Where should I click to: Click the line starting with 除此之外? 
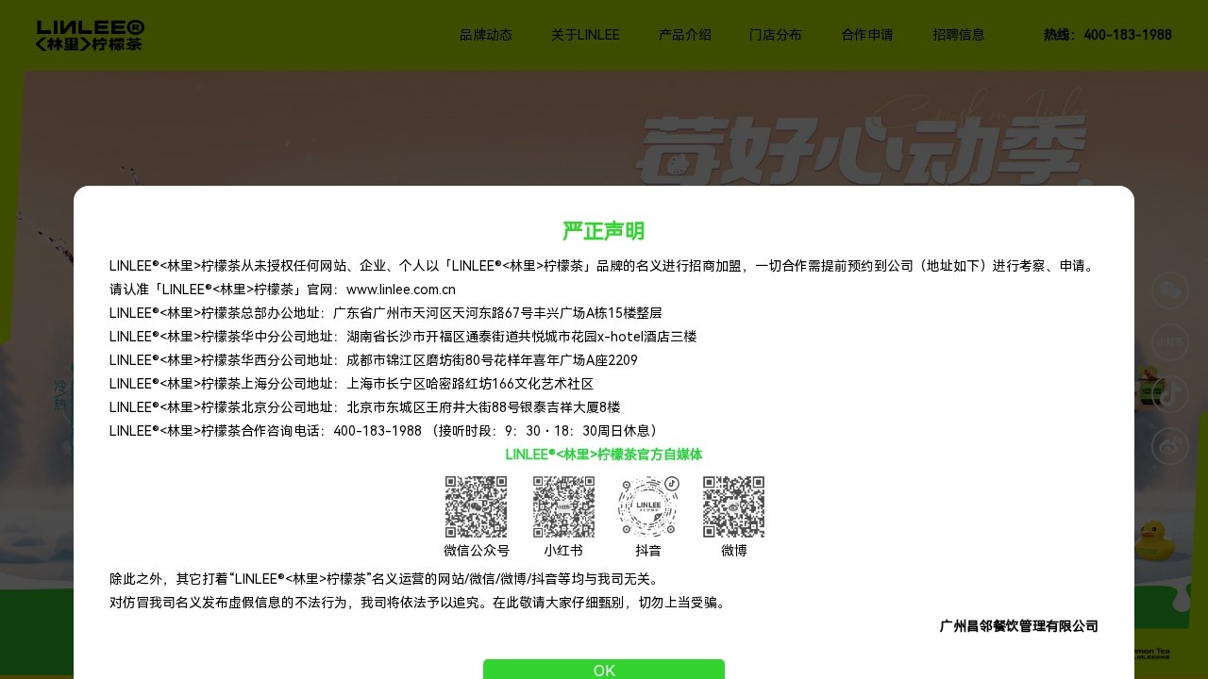pos(386,579)
